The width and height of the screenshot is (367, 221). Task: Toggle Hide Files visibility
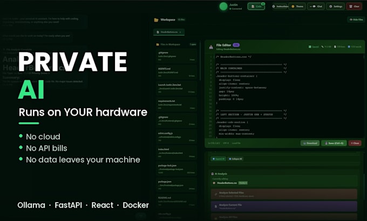coord(356,19)
